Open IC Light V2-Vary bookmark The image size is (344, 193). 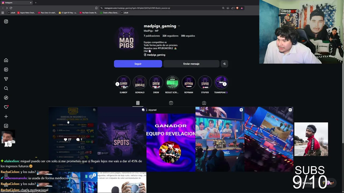pos(68,13)
